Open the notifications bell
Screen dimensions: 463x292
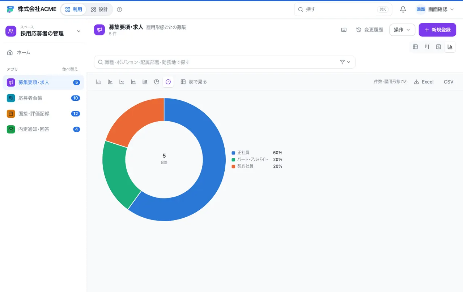click(x=403, y=9)
